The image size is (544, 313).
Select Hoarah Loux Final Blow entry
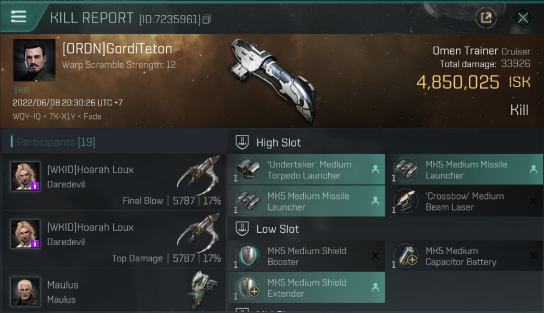click(113, 182)
